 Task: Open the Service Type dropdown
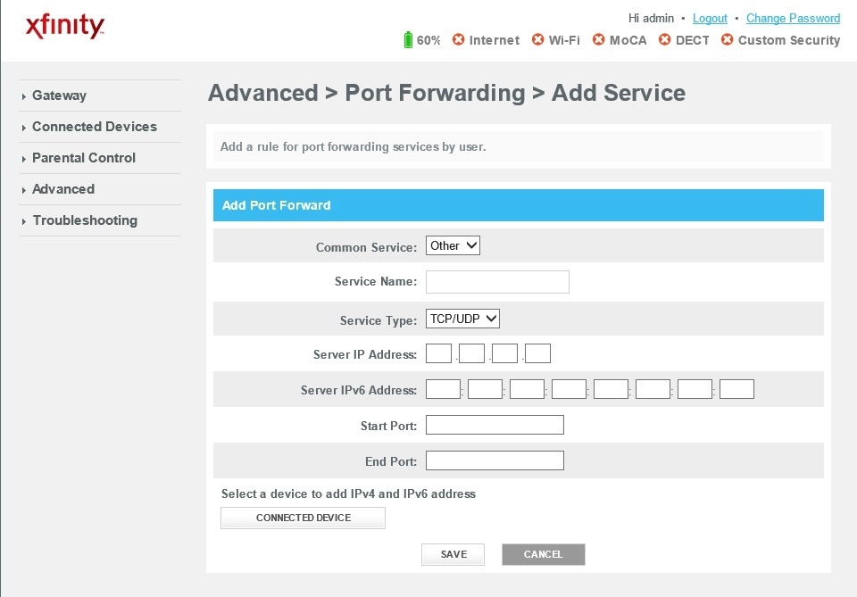coord(462,318)
